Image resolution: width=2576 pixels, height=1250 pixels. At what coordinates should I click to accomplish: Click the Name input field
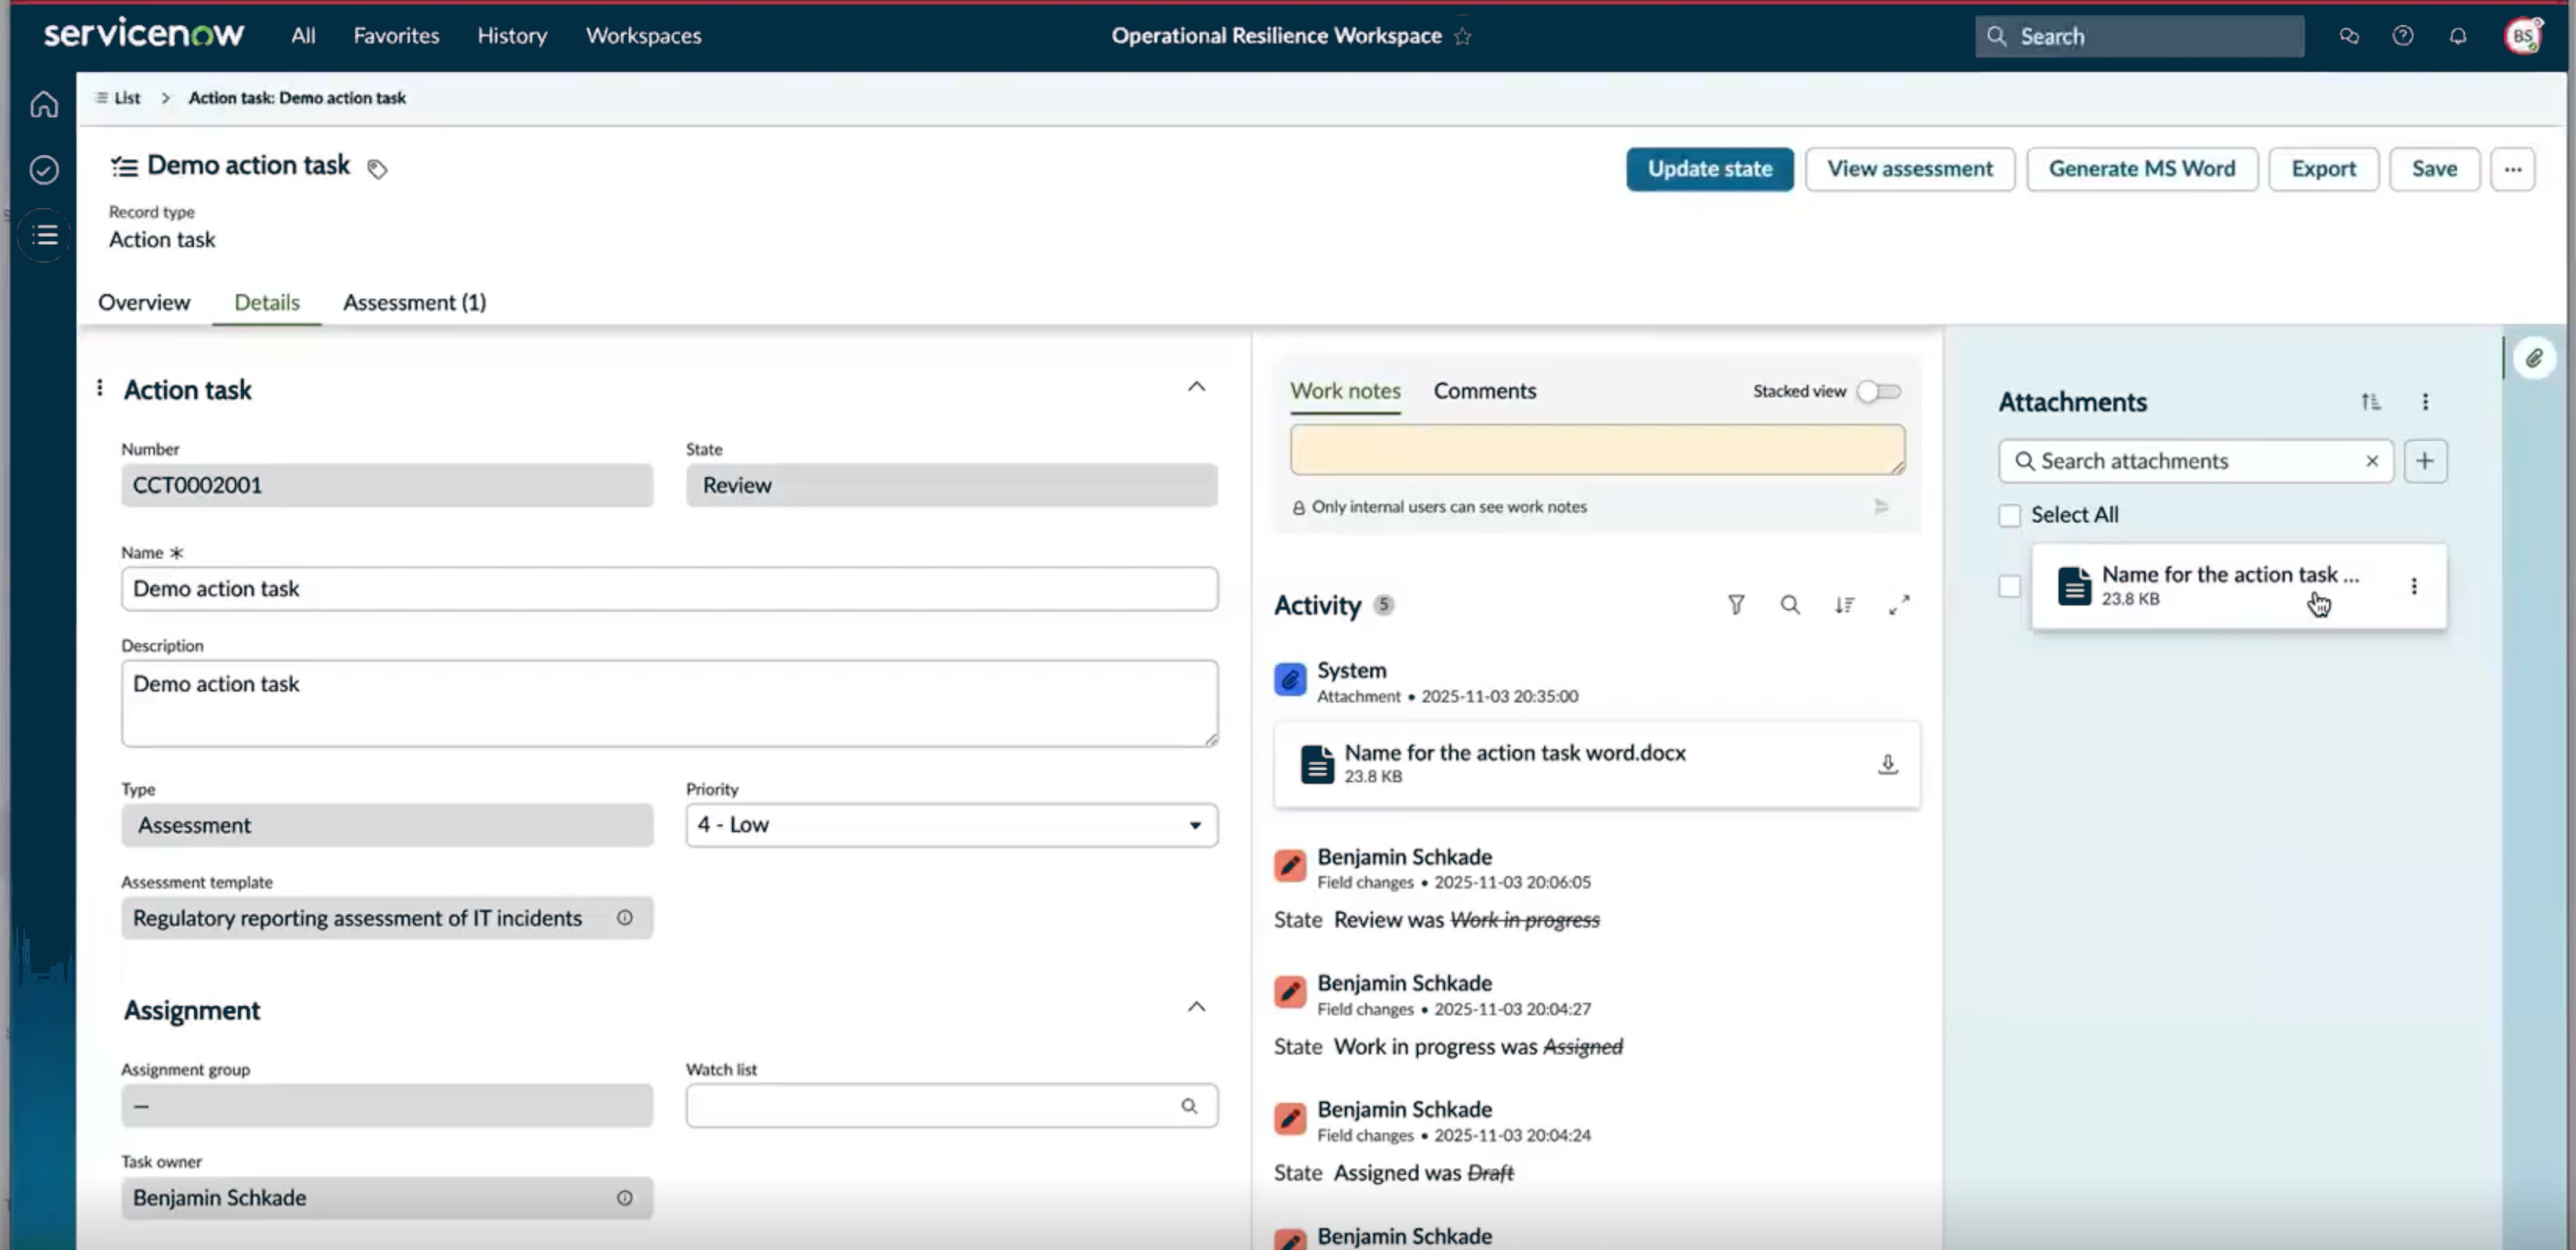[669, 589]
